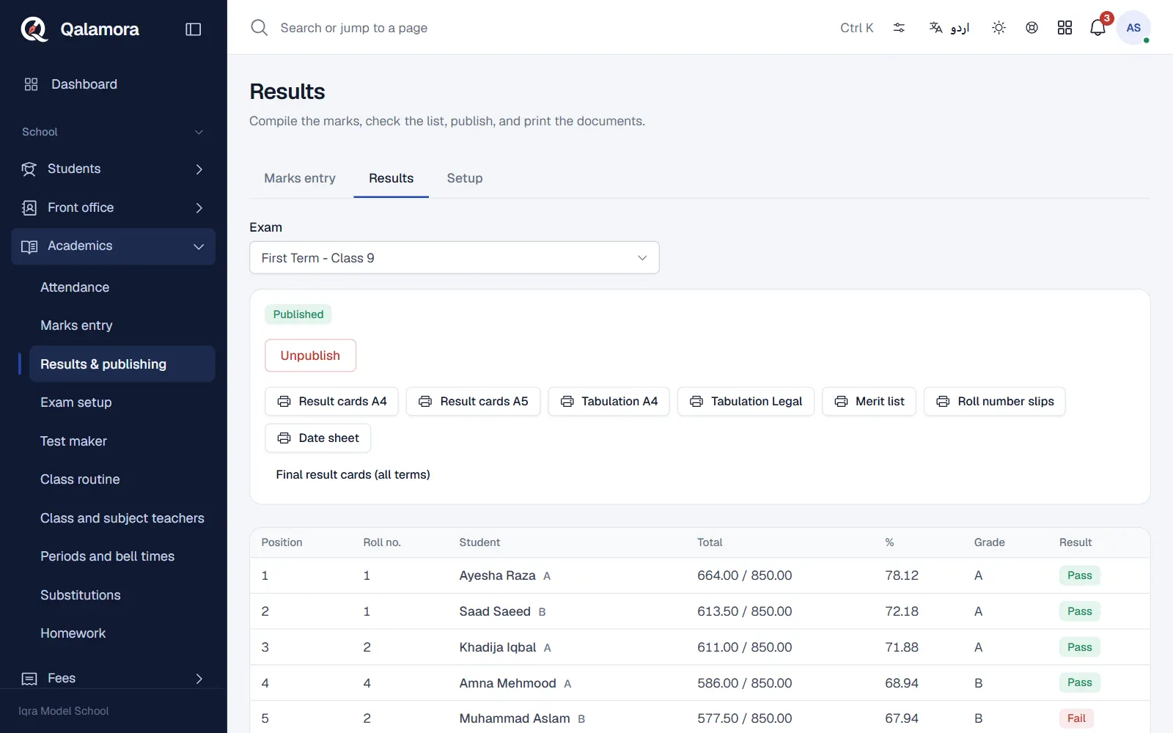Select Results & publishing sidebar item

[x=122, y=364]
